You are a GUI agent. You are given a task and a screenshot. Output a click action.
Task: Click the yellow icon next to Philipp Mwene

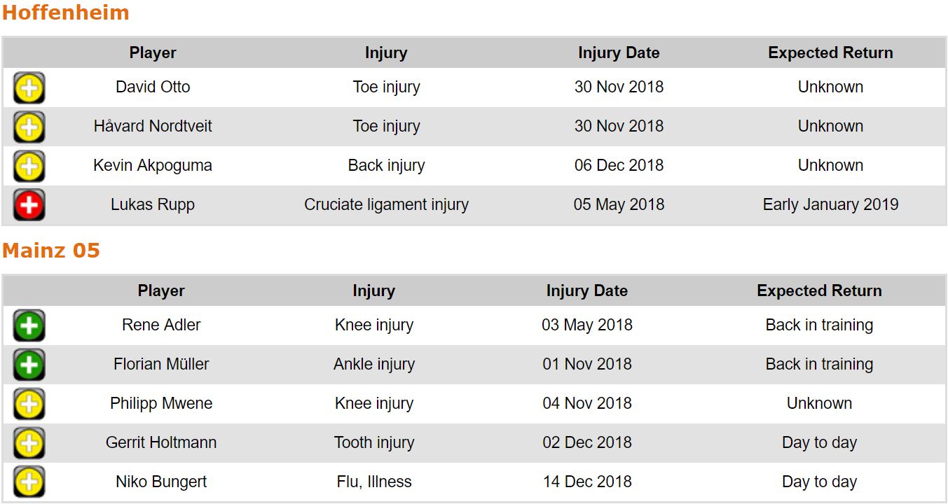coord(29,404)
